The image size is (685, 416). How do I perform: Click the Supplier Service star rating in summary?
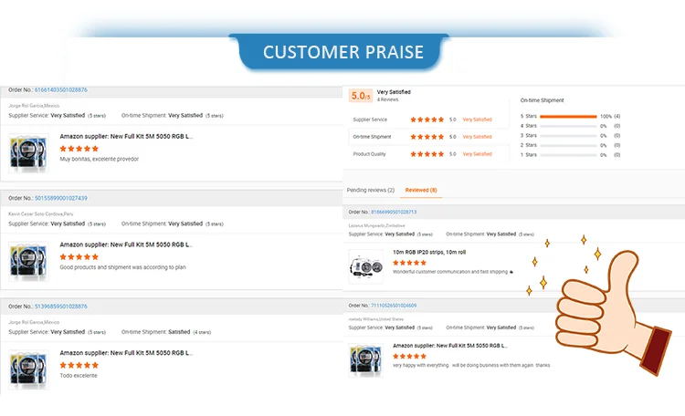coord(427,120)
